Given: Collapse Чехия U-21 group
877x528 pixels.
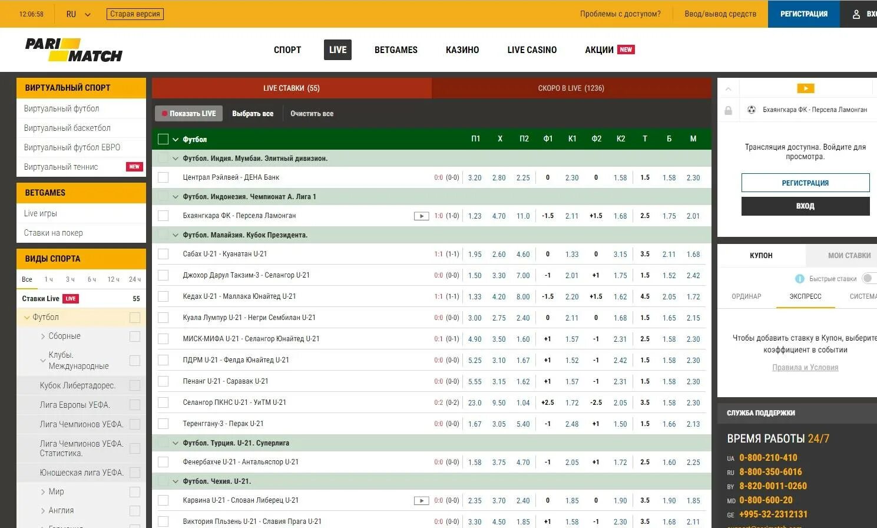Looking at the screenshot, I should pyautogui.click(x=176, y=481).
